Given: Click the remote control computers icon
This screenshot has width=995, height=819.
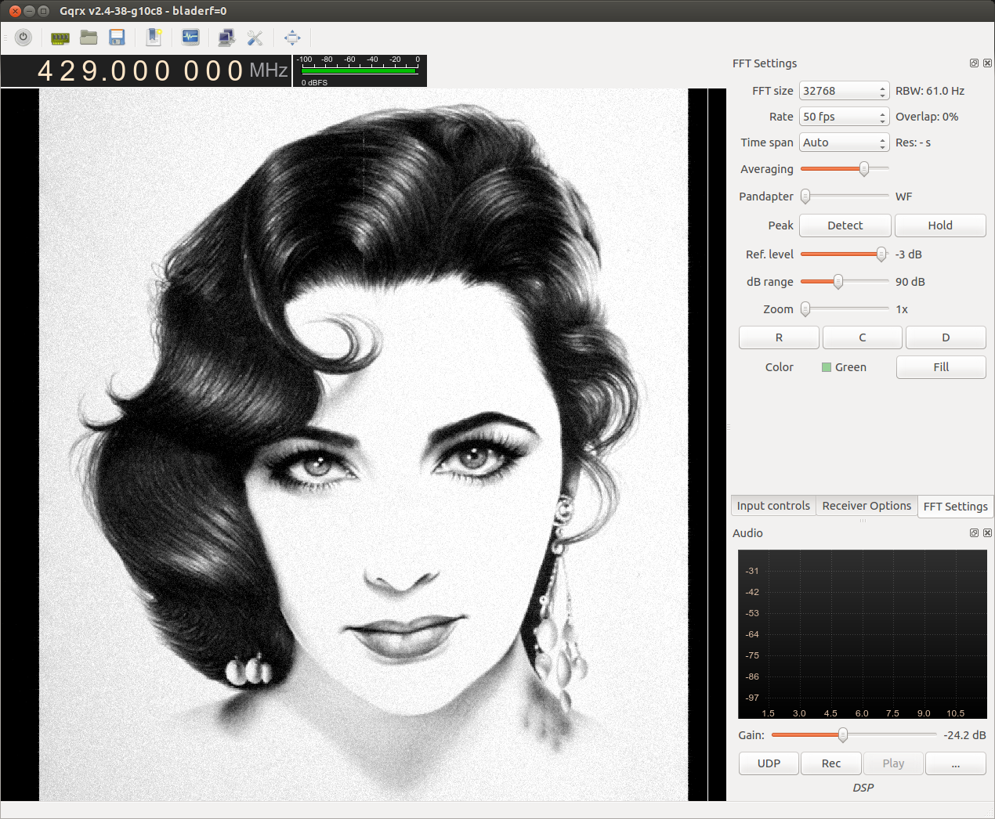Looking at the screenshot, I should pos(226,38).
